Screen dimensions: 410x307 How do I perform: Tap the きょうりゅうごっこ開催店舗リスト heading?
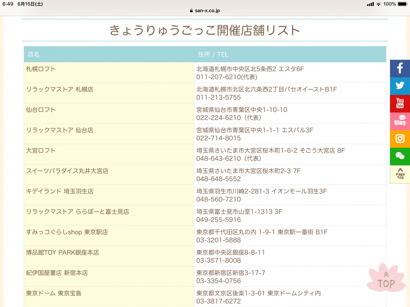pos(205,30)
